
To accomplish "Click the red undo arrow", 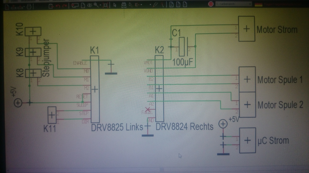I will (58, 6).
